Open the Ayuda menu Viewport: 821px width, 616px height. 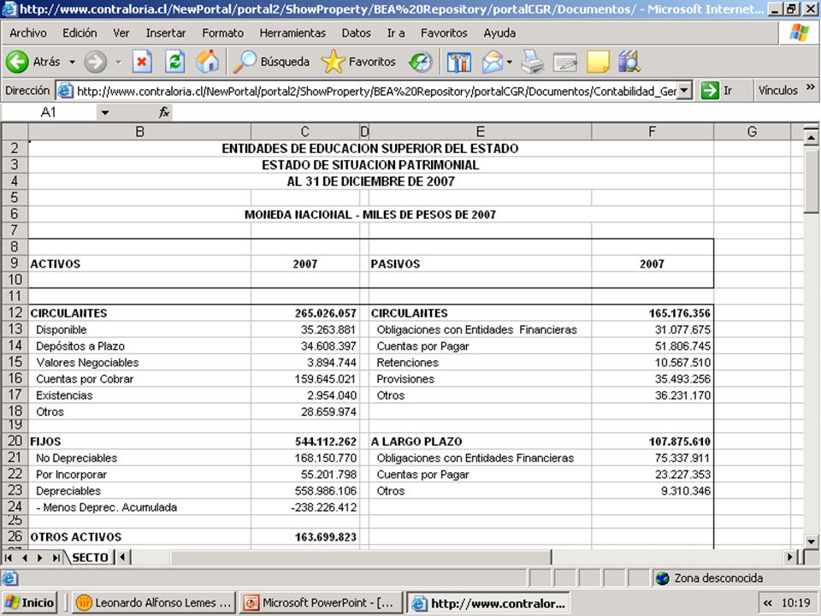coord(499,33)
